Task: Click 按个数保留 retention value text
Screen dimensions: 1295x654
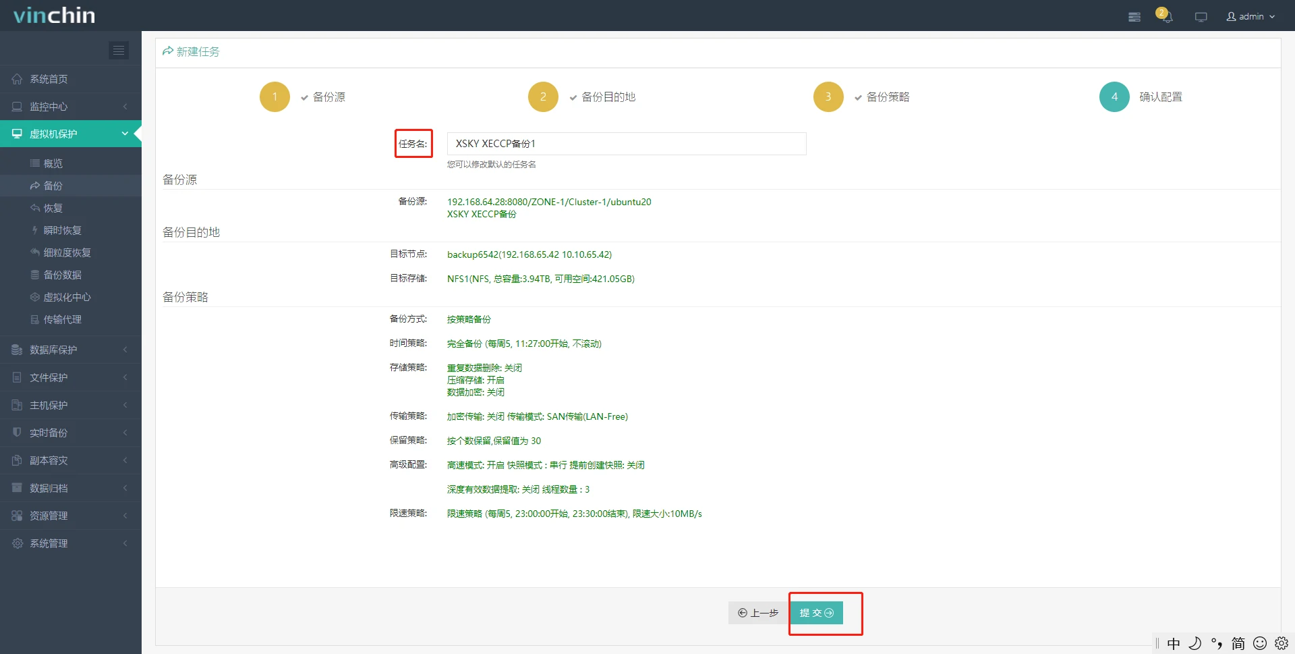Action: coord(494,441)
